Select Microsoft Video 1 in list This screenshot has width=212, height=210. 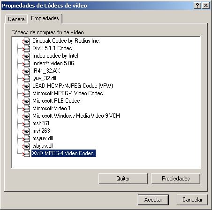52,108
